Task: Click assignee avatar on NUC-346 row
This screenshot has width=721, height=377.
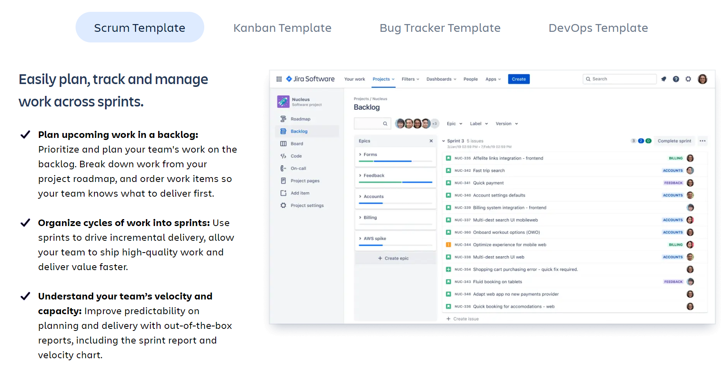Action: (690, 294)
